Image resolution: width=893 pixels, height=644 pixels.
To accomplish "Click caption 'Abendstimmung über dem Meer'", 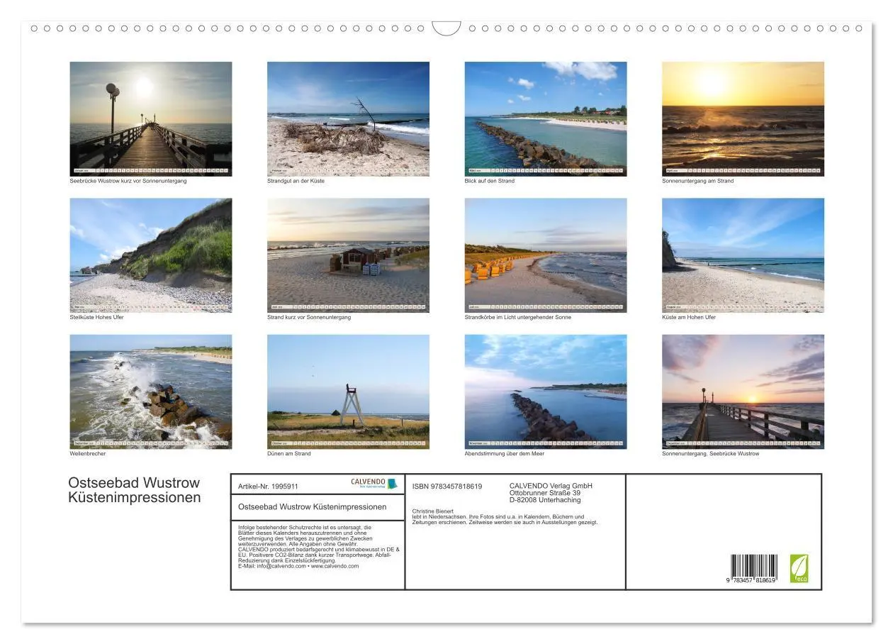I will (505, 454).
